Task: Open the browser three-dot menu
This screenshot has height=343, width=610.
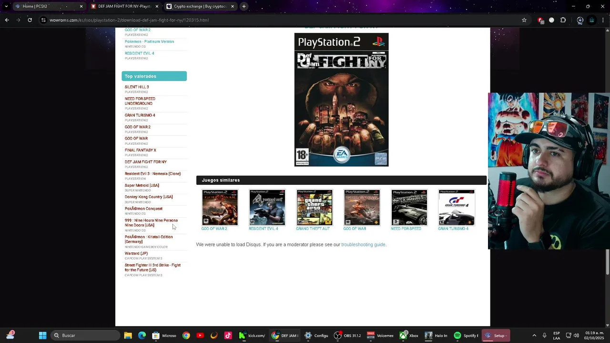Action: (x=603, y=20)
